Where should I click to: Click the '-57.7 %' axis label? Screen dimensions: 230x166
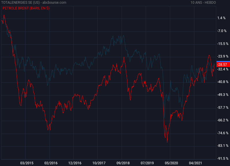[x=223, y=107]
